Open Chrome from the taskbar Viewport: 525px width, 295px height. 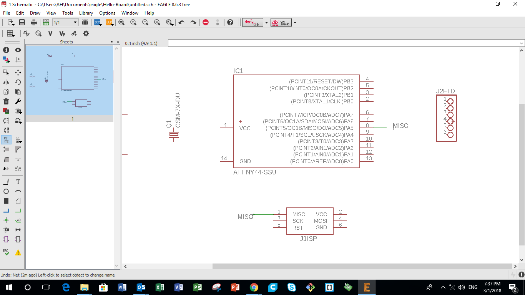click(x=254, y=287)
